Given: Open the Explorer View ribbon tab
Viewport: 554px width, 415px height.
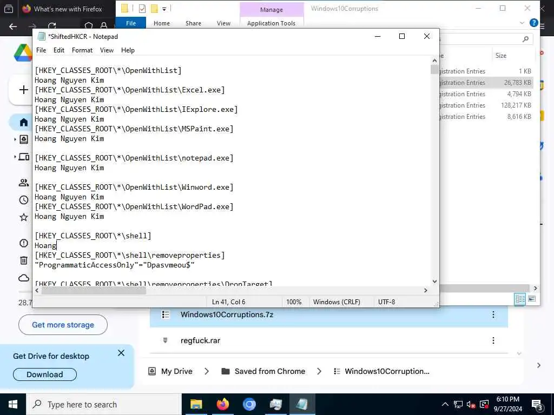Looking at the screenshot, I should 223,23.
